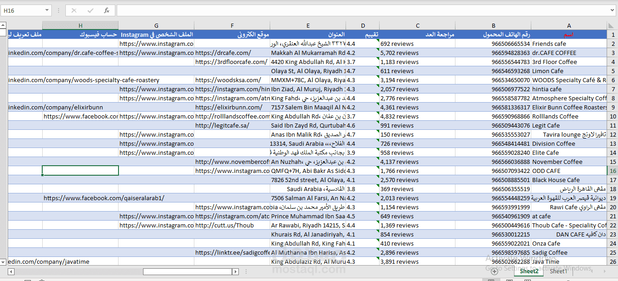Click inside the Name Box showing H16
Screen dimensions: 618x281
pos(23,10)
